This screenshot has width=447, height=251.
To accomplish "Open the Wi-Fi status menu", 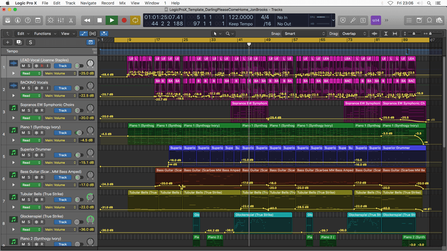I will click(x=390, y=3).
